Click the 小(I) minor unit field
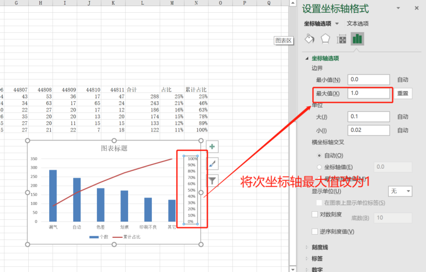This screenshot has width=426, height=272. coord(369,130)
